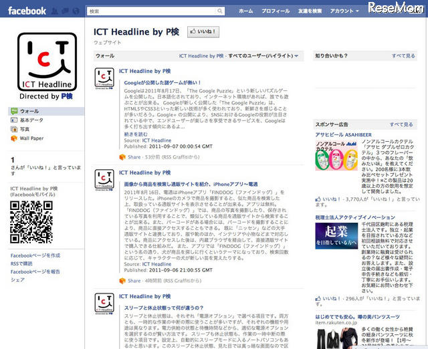Open headline スリープと休止状態って何が違うの？
This screenshot has width=428, height=349.
pyautogui.click(x=164, y=308)
